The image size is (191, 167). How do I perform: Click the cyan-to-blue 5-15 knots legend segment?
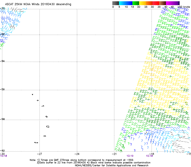126,3
